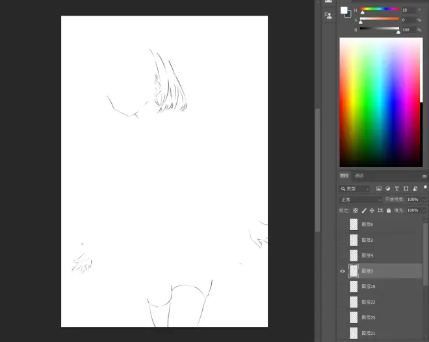This screenshot has width=429, height=342.
Task: Switch to the Channels tab
Action: [x=359, y=176]
